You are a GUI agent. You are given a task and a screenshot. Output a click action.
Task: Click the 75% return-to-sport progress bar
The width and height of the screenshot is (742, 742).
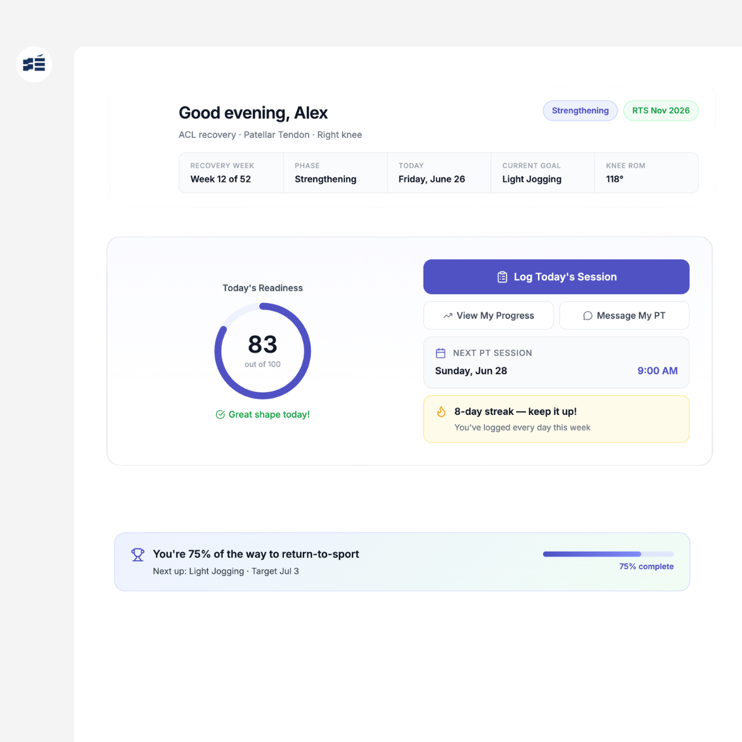(x=608, y=554)
